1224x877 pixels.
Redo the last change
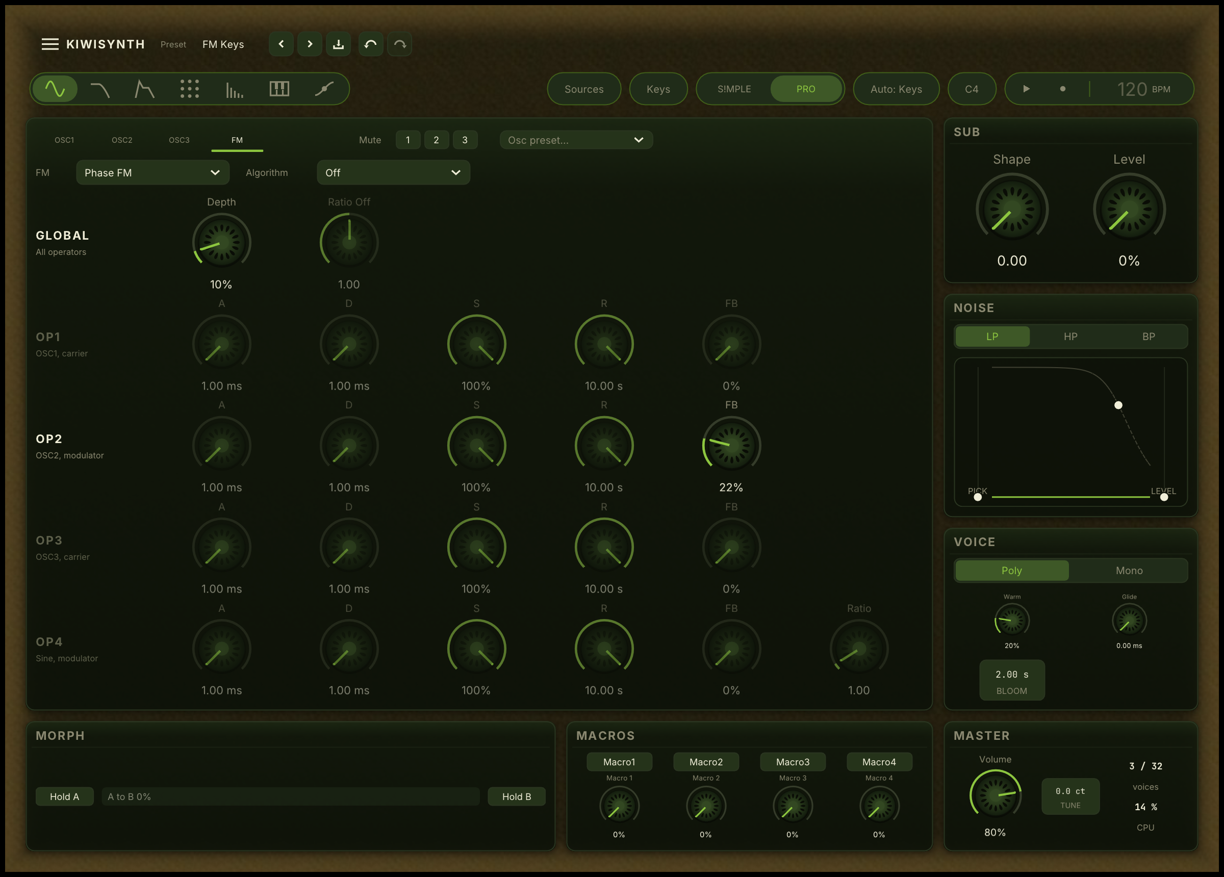[400, 44]
